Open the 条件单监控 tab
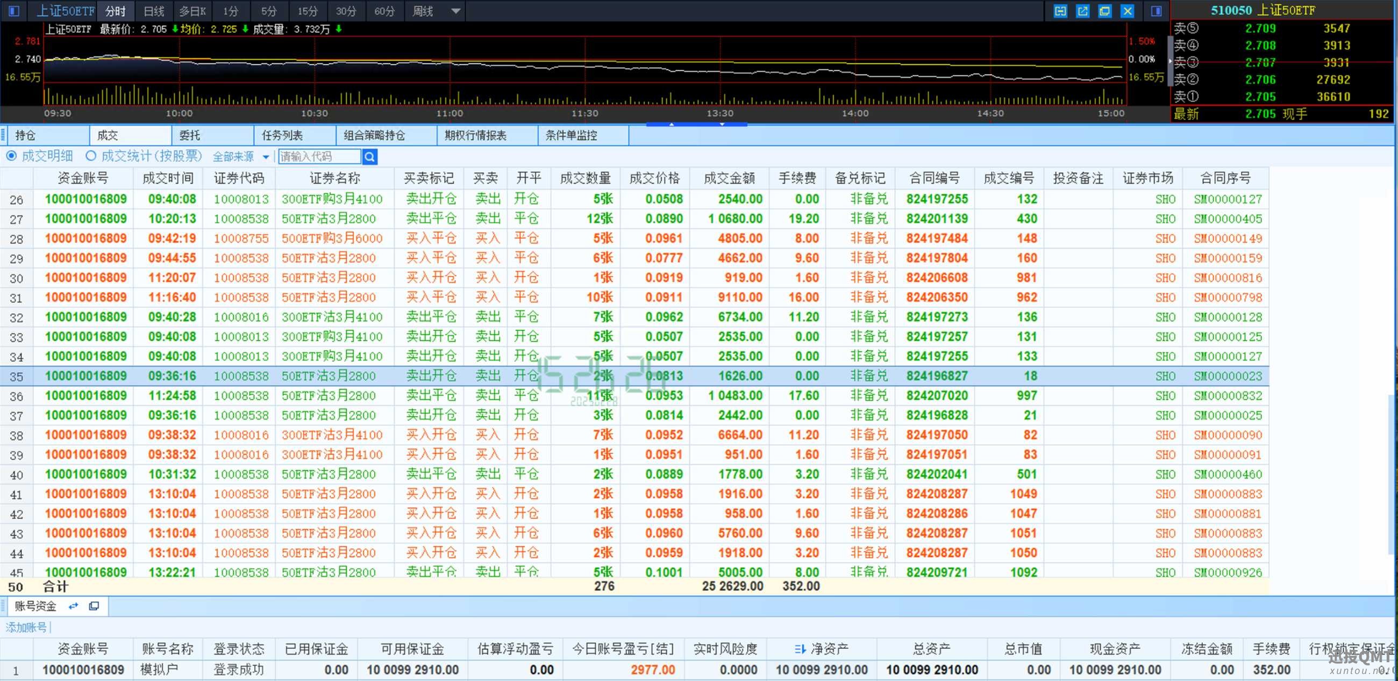The height and width of the screenshot is (681, 1398). tap(583, 135)
